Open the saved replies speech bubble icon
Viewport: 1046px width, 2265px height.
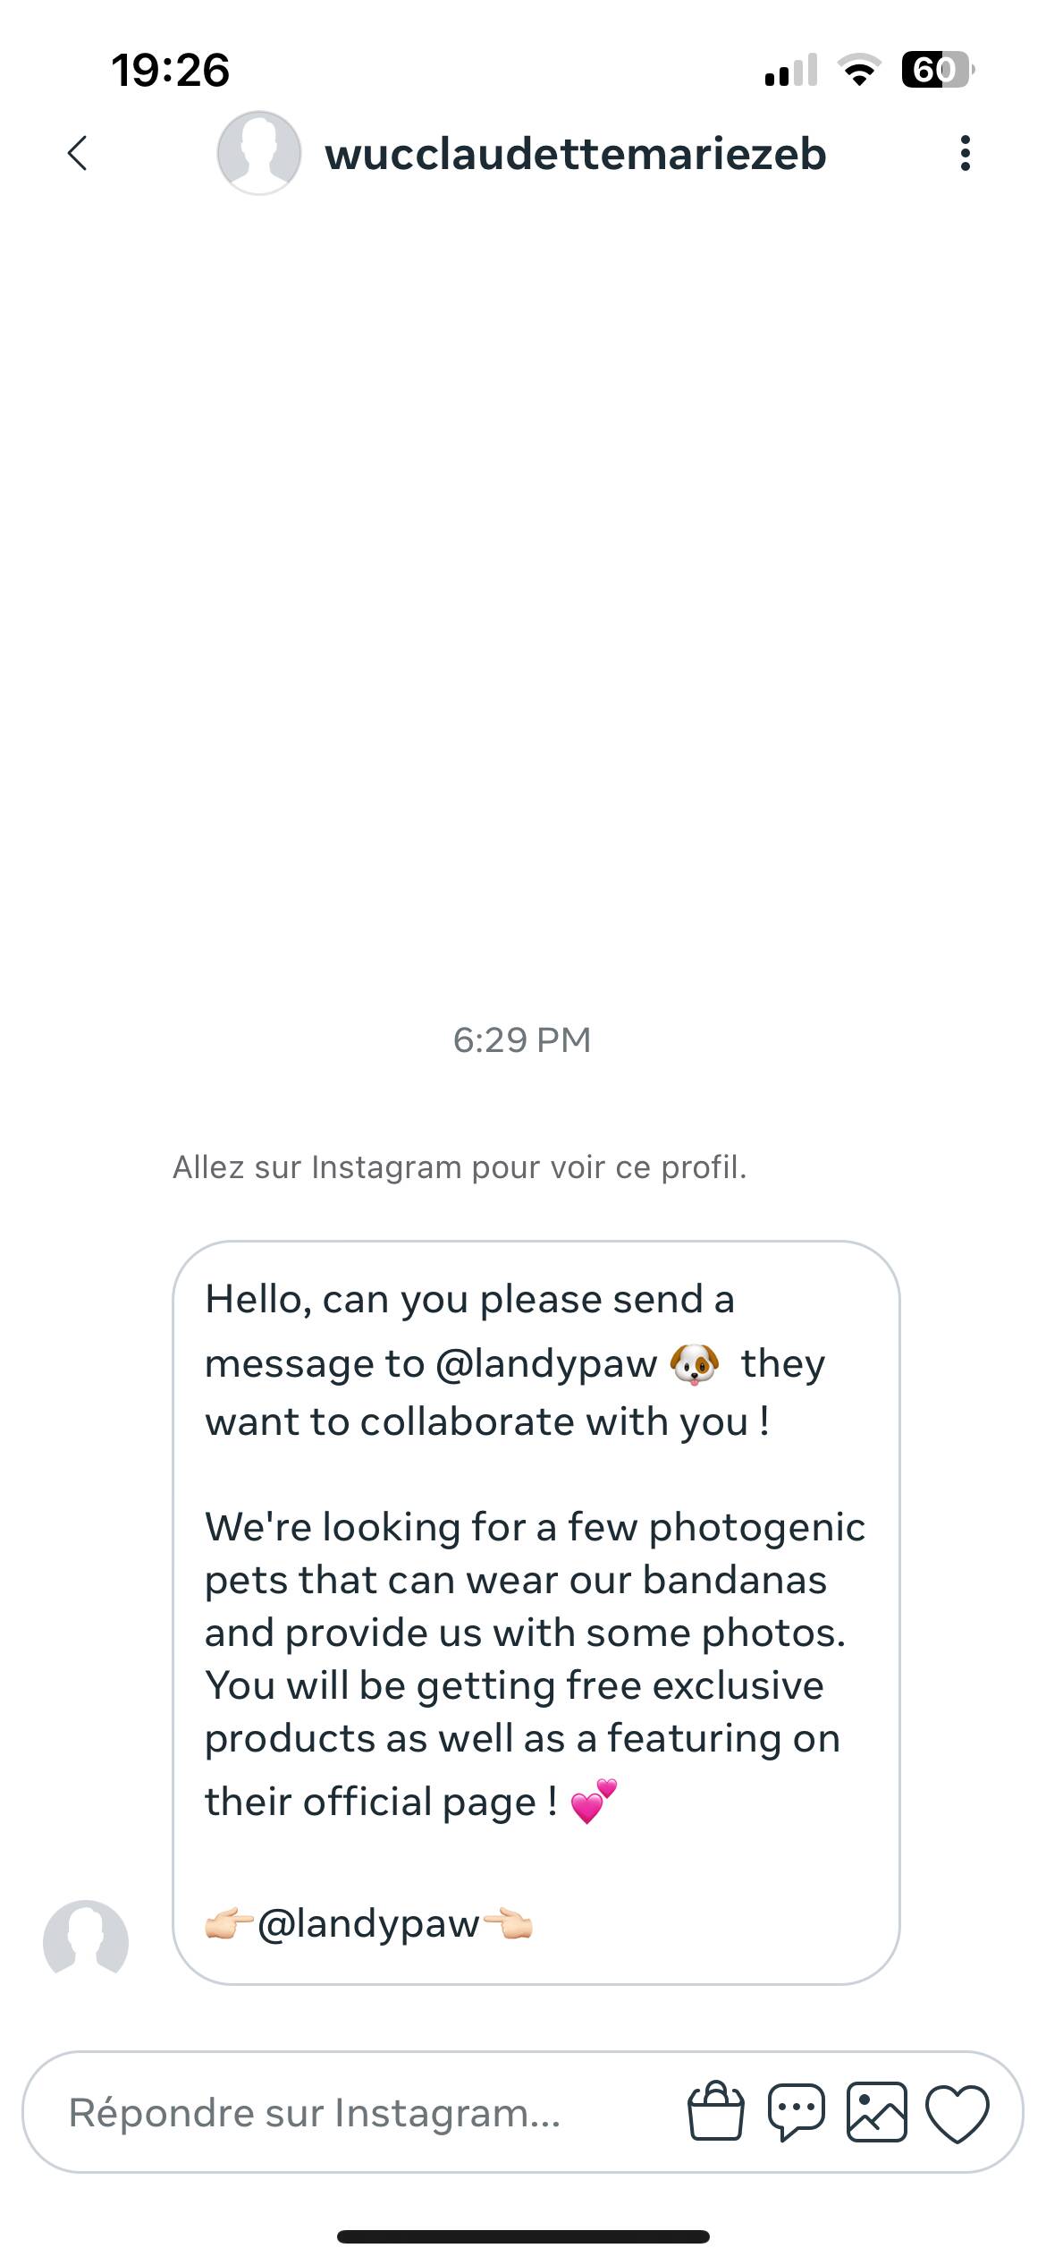(x=796, y=2112)
